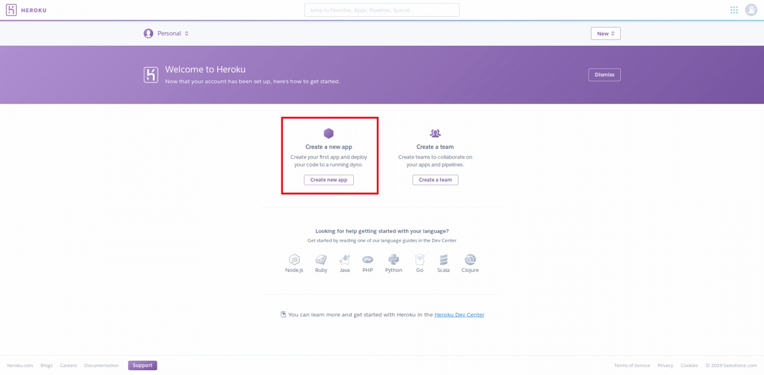Open the Scala language guide
764x375 pixels.
[444, 264]
